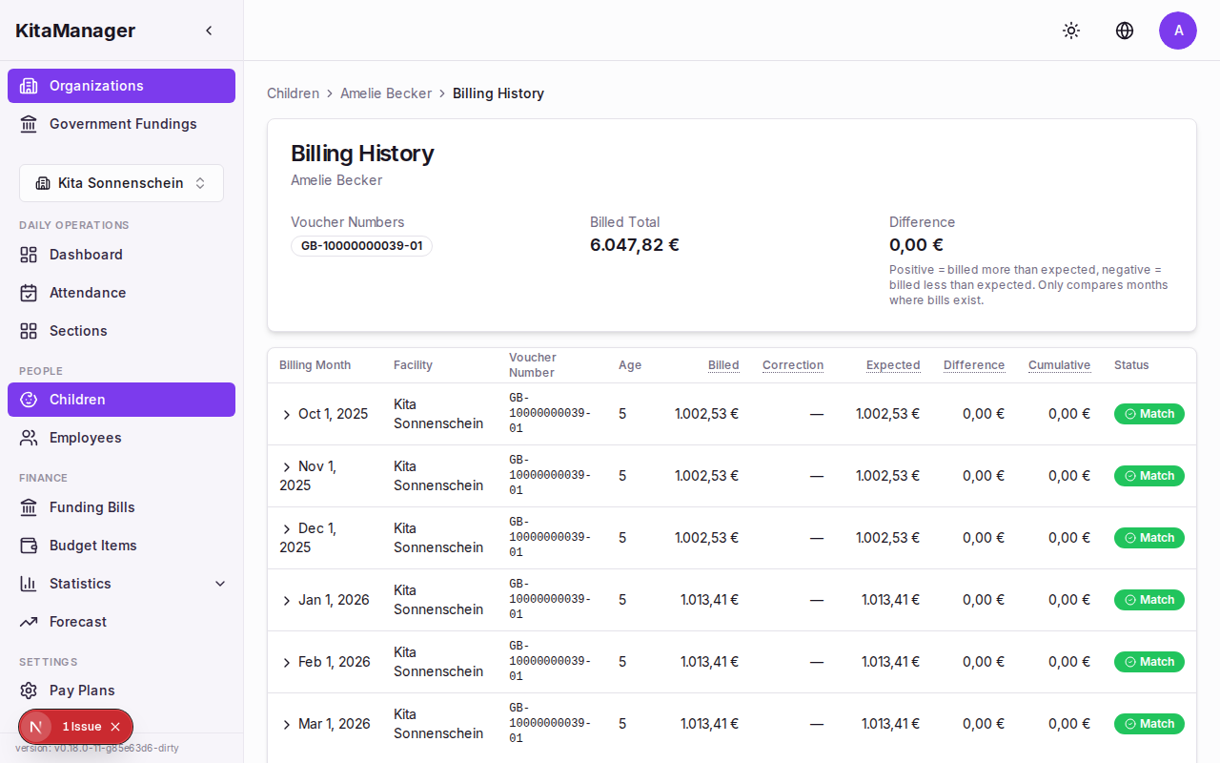This screenshot has height=763, width=1220.
Task: Dismiss the 1 Issue notification
Action: pos(115,726)
